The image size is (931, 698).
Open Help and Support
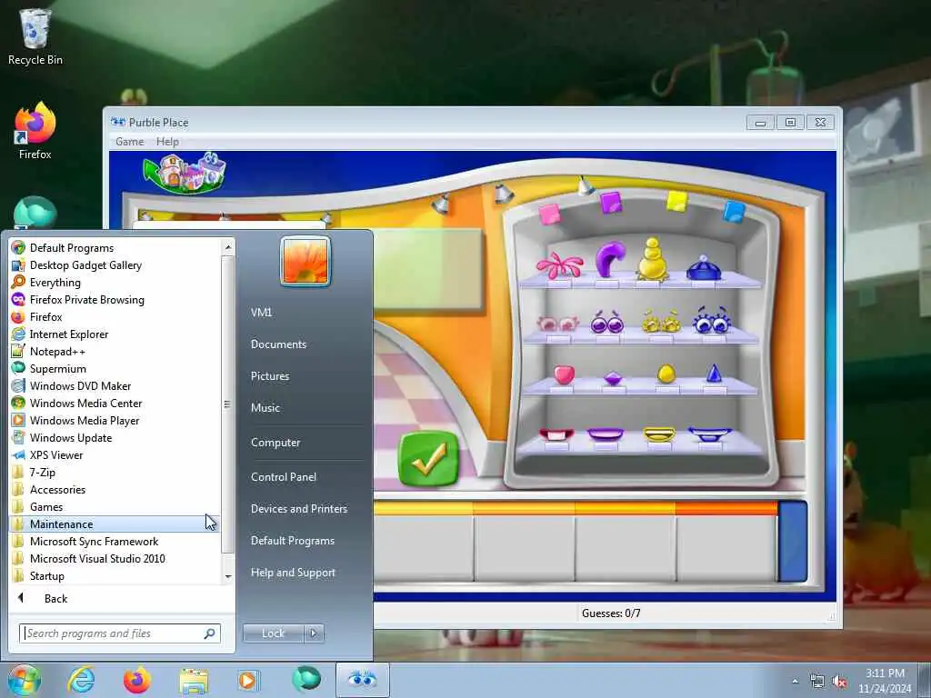[x=293, y=573]
